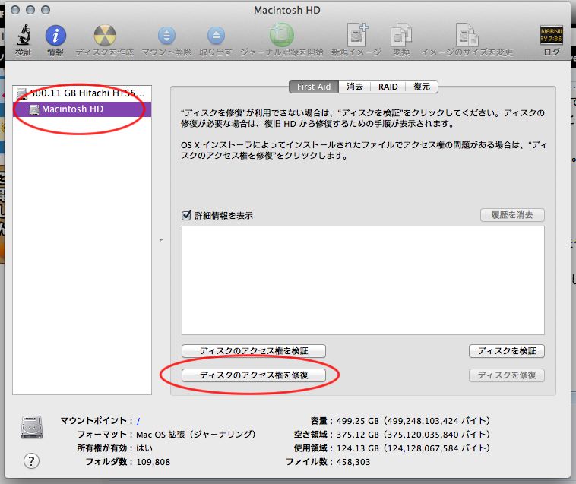Click the 履歴を消去 button
The height and width of the screenshot is (484, 576).
[x=512, y=215]
